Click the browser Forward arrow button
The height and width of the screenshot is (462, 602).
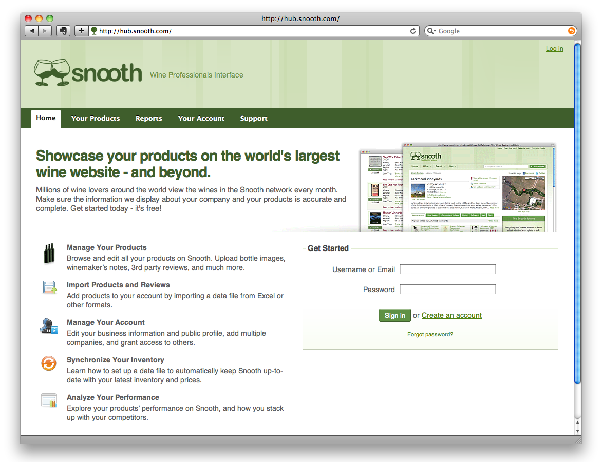click(x=45, y=31)
